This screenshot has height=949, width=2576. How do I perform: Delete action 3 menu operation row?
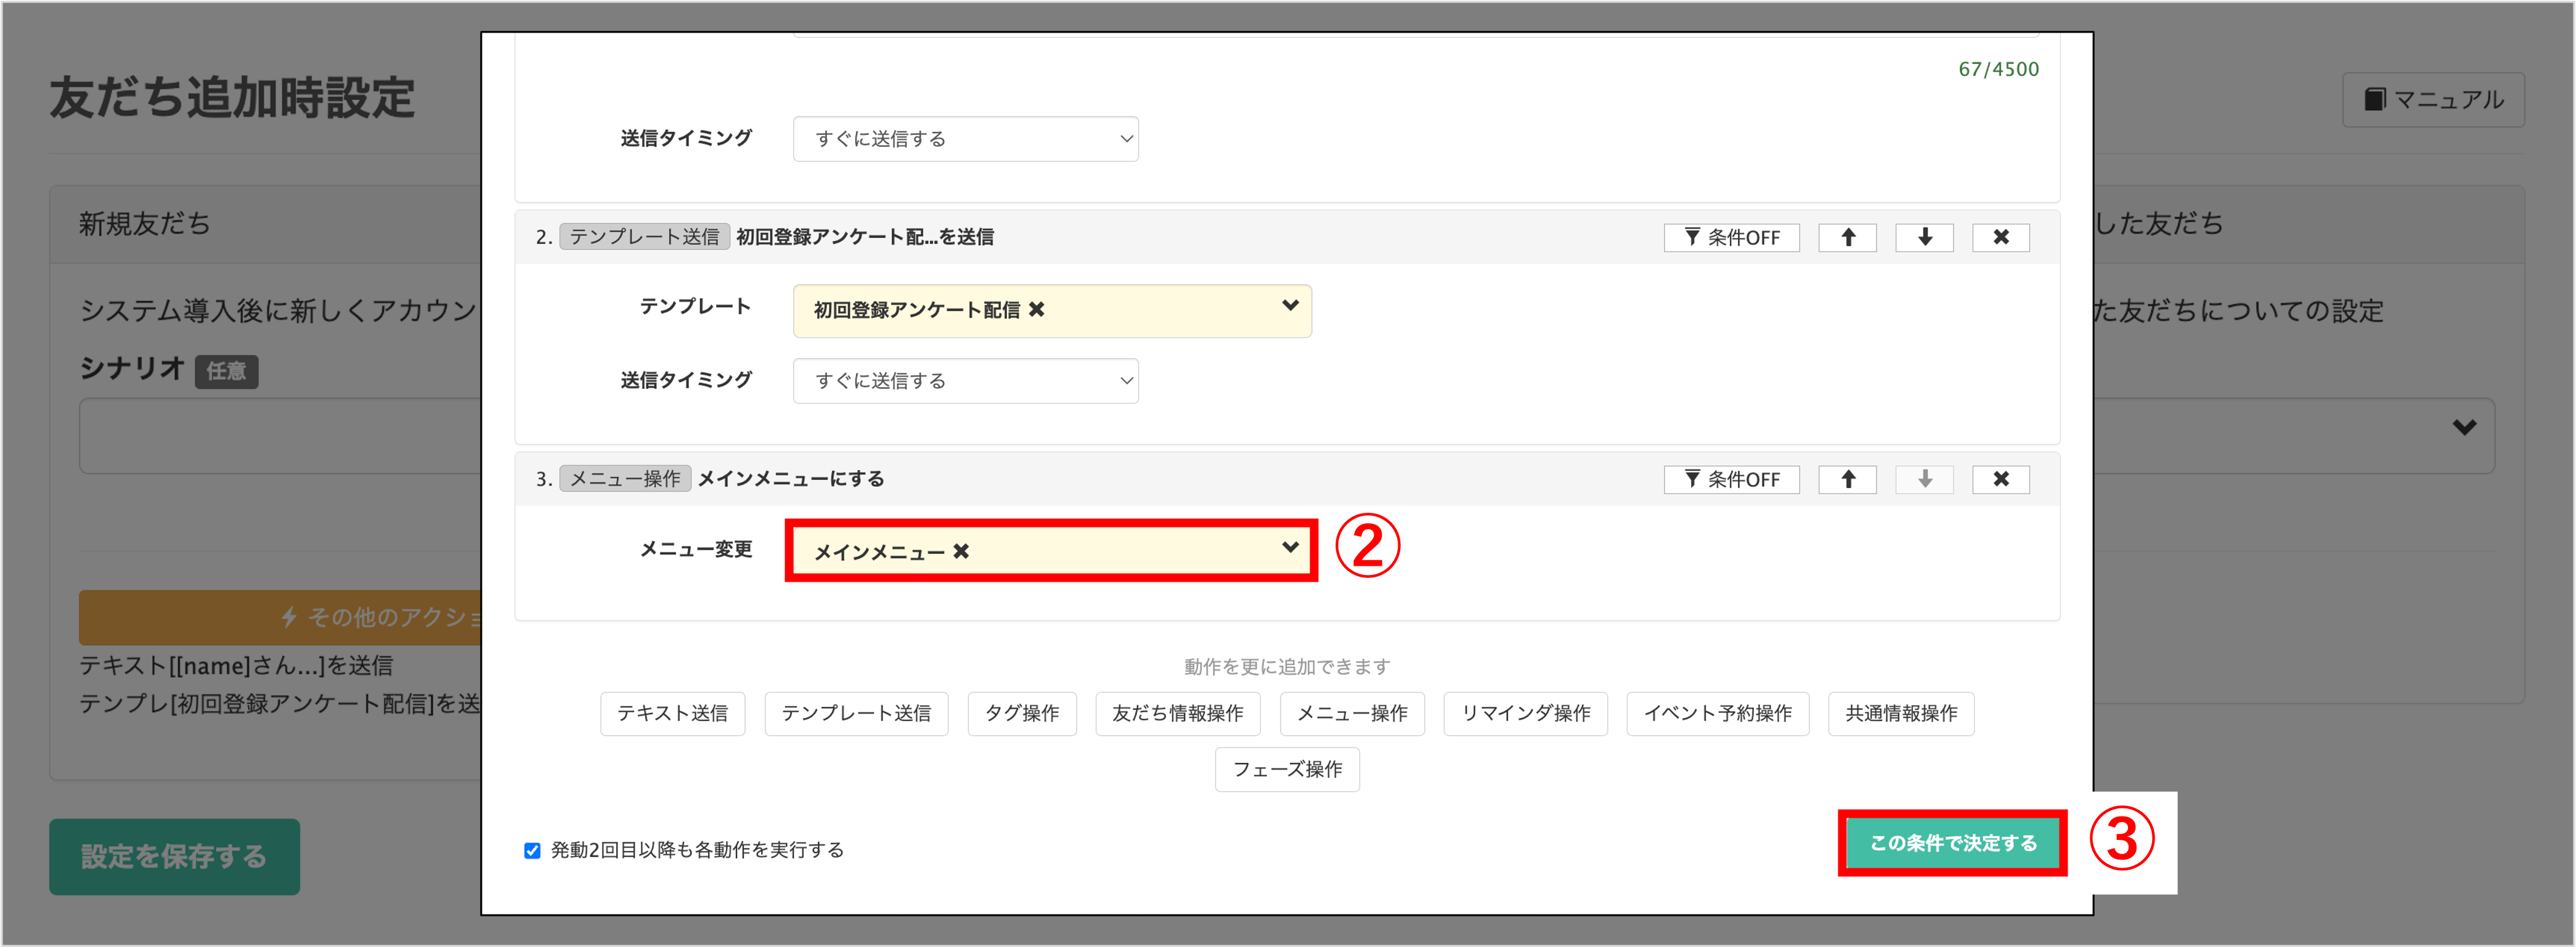click(2001, 479)
